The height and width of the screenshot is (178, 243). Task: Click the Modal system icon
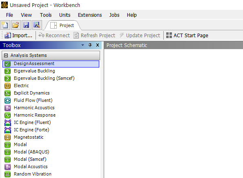[7, 144]
